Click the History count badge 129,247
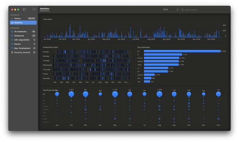Viewport: 239px width, 142px height. [31, 18]
